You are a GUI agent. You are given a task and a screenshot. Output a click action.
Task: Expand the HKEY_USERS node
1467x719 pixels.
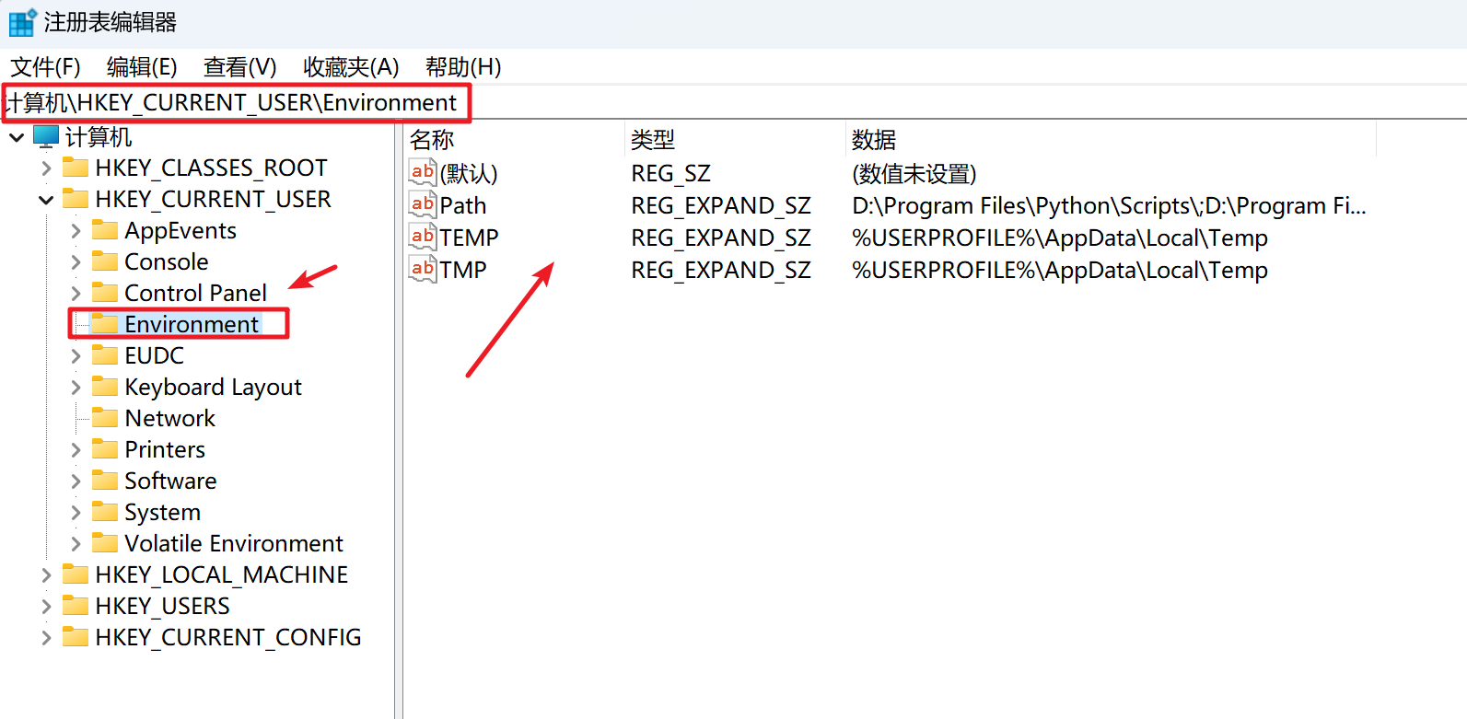coord(46,607)
